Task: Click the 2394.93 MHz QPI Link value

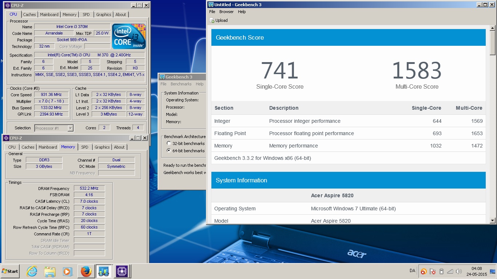Action: pyautogui.click(x=51, y=114)
